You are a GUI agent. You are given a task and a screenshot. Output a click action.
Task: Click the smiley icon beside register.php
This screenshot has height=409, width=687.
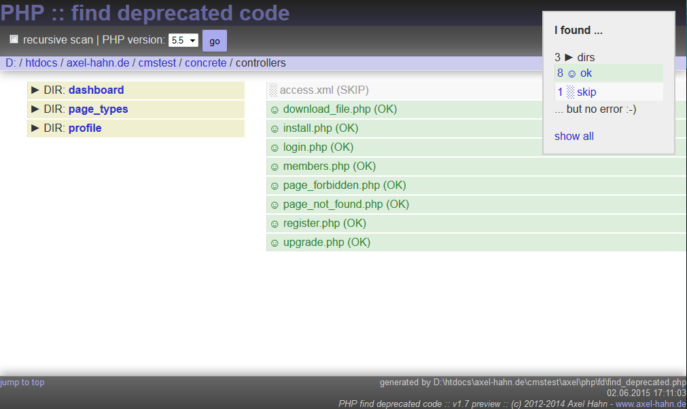275,224
